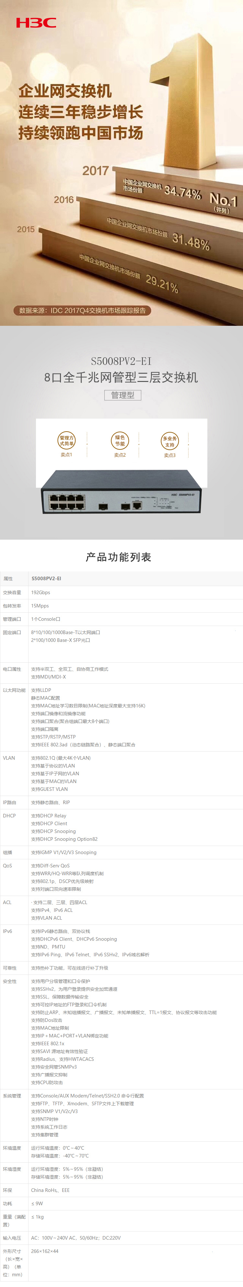The image size is (243, 1287).
Task: Click the 支持Radius、支持HWTACACS line
Action: [63, 1059]
